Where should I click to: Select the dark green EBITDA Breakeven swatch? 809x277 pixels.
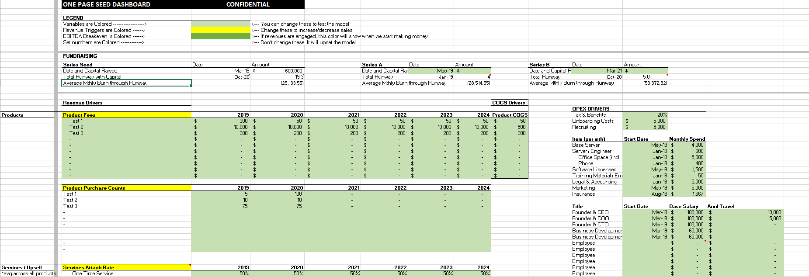click(220, 36)
